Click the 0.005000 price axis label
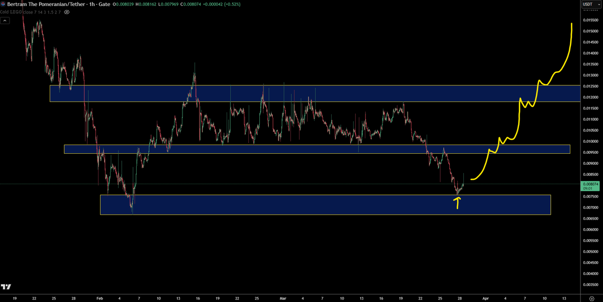Viewport: 603px width, 302px height. point(591,252)
